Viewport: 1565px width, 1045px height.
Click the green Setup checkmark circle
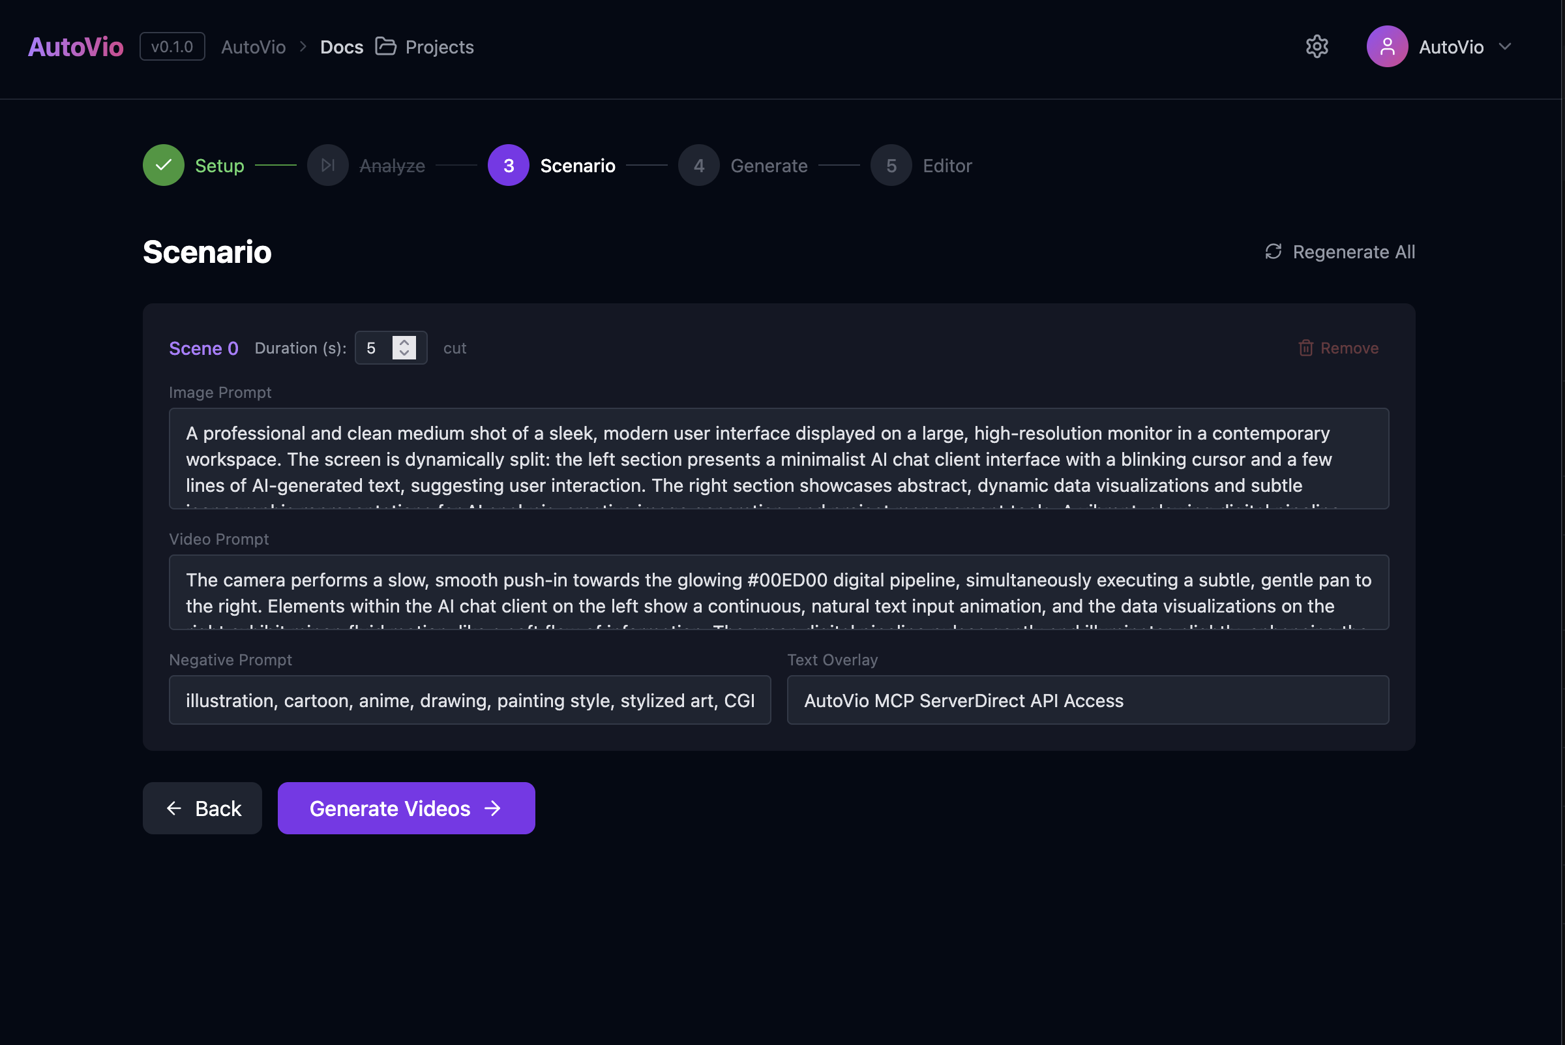163,165
